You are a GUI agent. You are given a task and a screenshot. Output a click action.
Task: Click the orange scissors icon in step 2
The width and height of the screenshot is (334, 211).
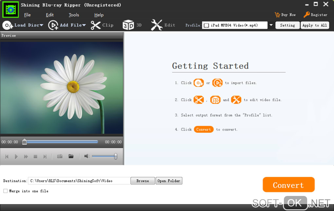point(198,100)
